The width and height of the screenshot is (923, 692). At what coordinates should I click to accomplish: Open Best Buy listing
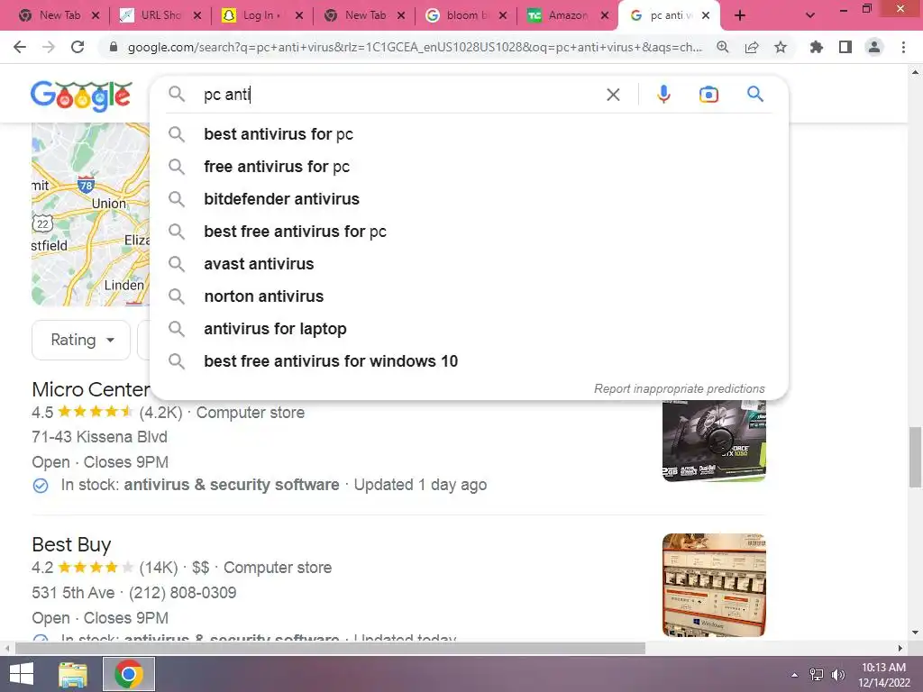(71, 544)
